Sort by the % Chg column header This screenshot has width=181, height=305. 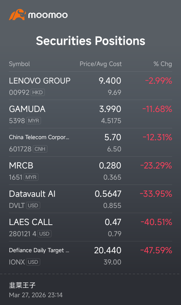[163, 64]
